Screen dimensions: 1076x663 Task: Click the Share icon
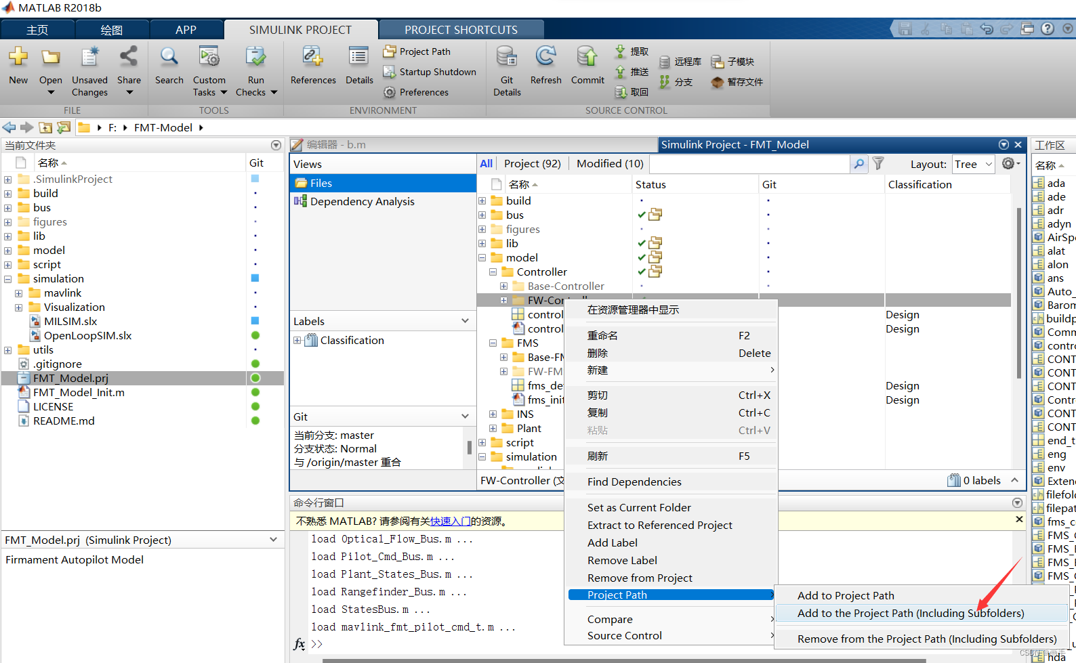pos(129,57)
